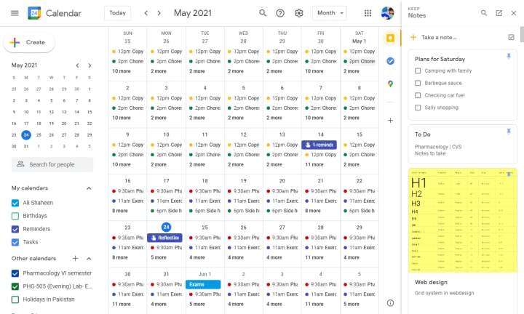Open the Exams event on Jun 1

tap(203, 284)
